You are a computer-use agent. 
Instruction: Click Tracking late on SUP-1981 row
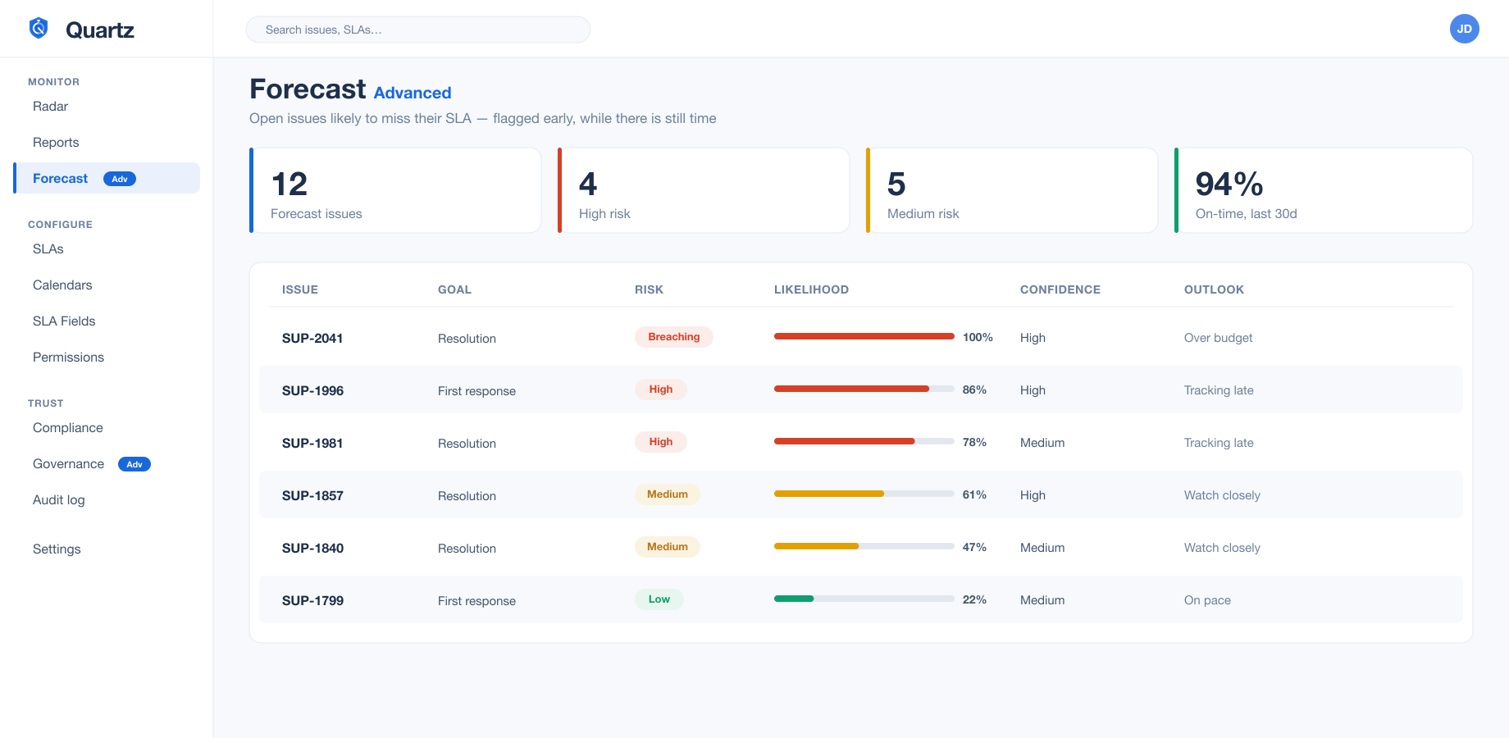1219,443
